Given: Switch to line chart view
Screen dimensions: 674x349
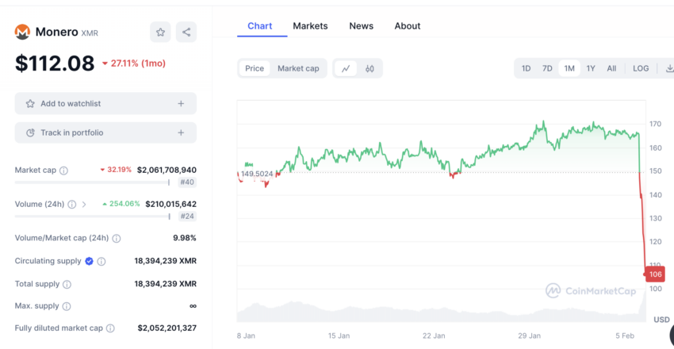Looking at the screenshot, I should point(346,68).
